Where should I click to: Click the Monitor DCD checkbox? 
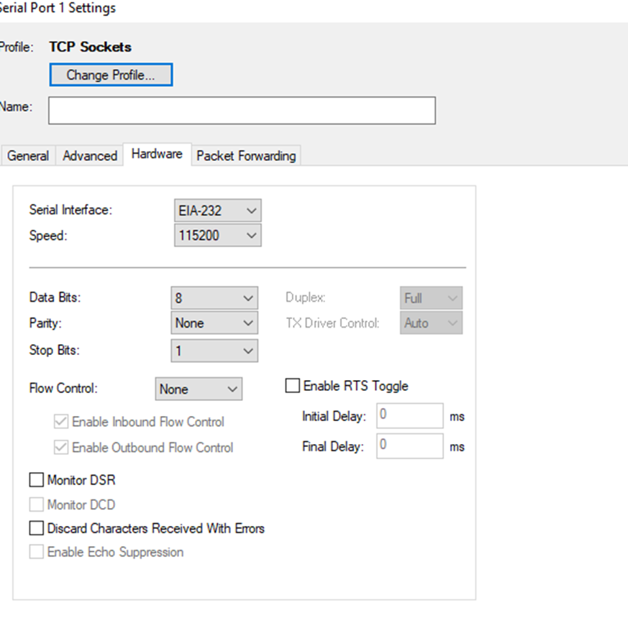(x=37, y=504)
